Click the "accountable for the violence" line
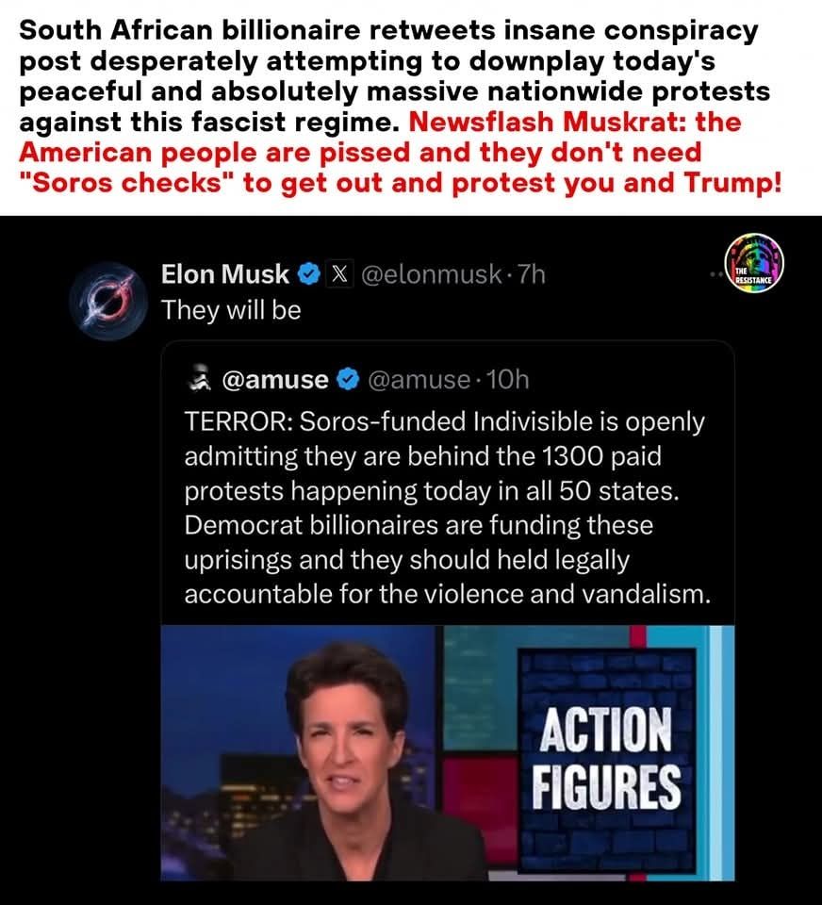822x905 pixels. pyautogui.click(x=448, y=595)
